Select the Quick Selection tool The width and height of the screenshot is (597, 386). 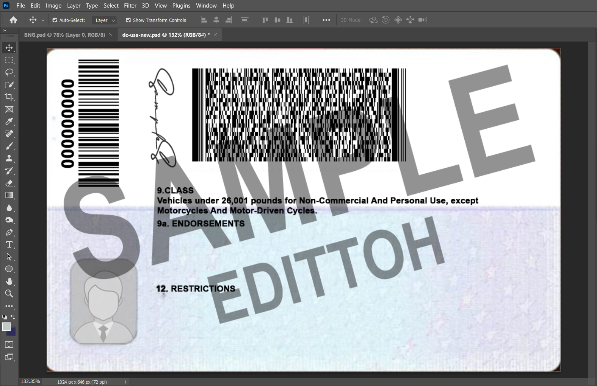9,85
